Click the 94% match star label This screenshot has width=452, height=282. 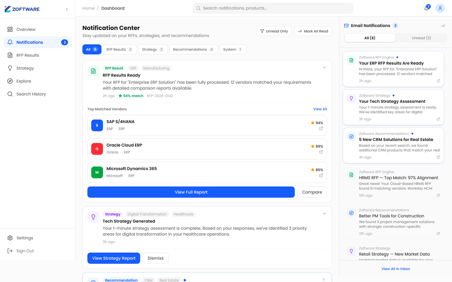131,96
